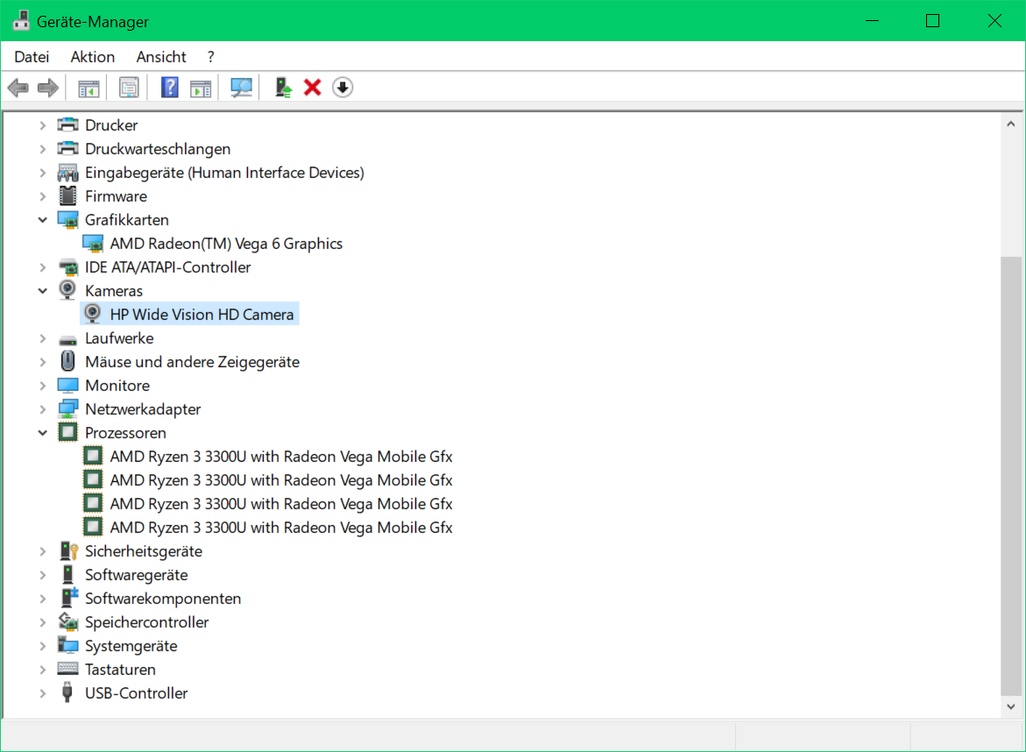1026x752 pixels.
Task: Click the Softwarekomponenten puzzle icon
Action: pos(68,598)
